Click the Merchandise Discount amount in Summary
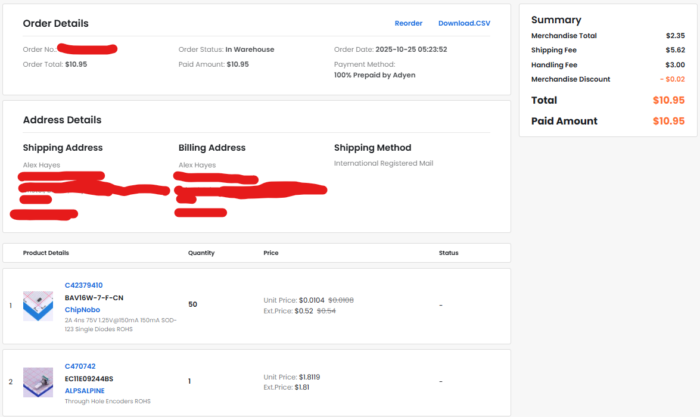This screenshot has height=417, width=700. 672,79
